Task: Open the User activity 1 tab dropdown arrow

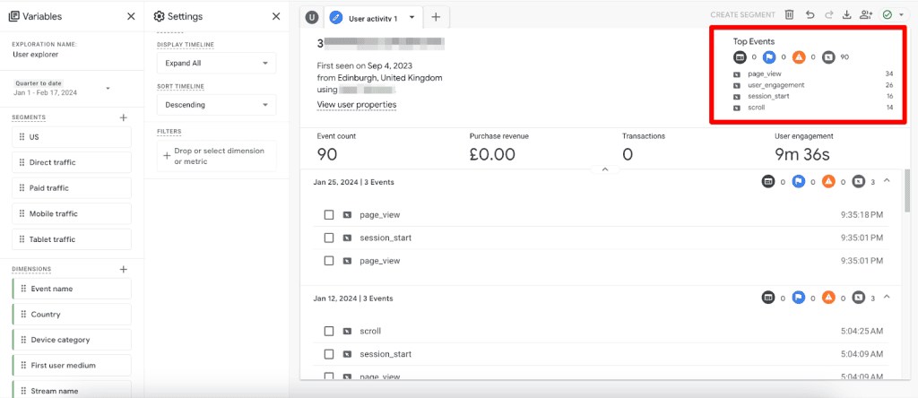Action: tap(412, 18)
